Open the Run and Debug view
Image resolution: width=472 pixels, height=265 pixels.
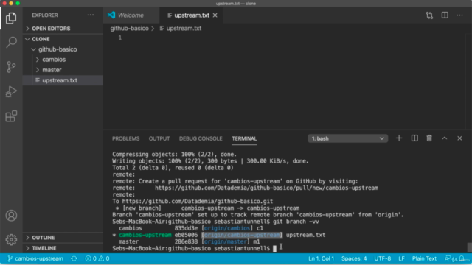coord(11,91)
